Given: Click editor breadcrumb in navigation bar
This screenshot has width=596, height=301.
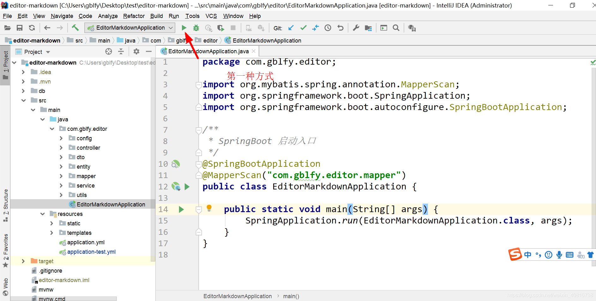Looking at the screenshot, I should pos(207,40).
